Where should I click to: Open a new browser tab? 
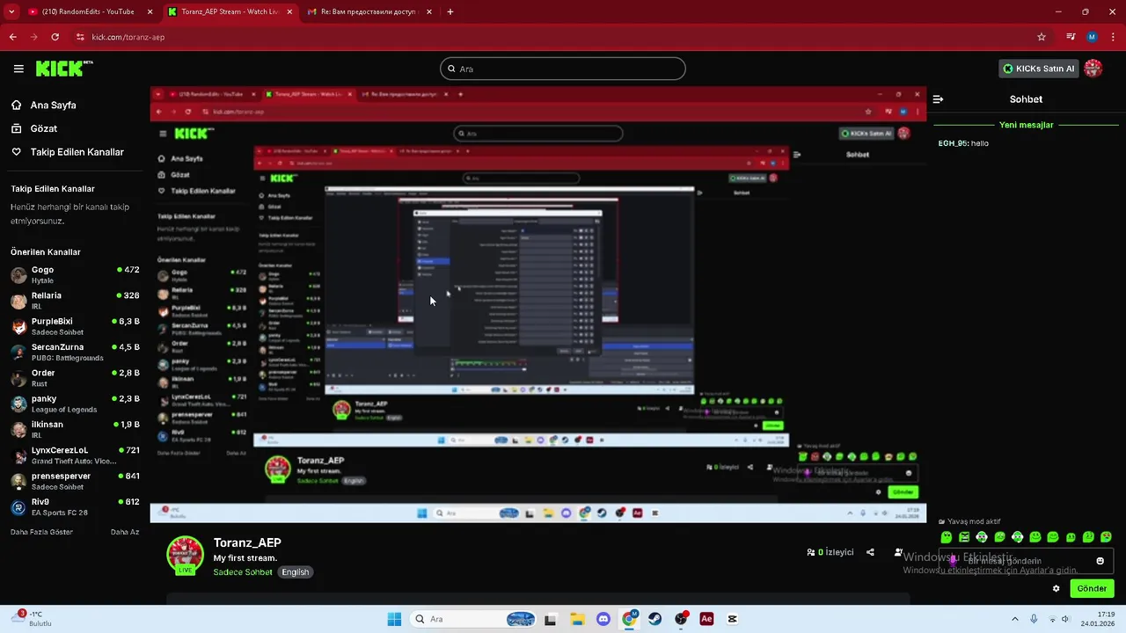[450, 11]
